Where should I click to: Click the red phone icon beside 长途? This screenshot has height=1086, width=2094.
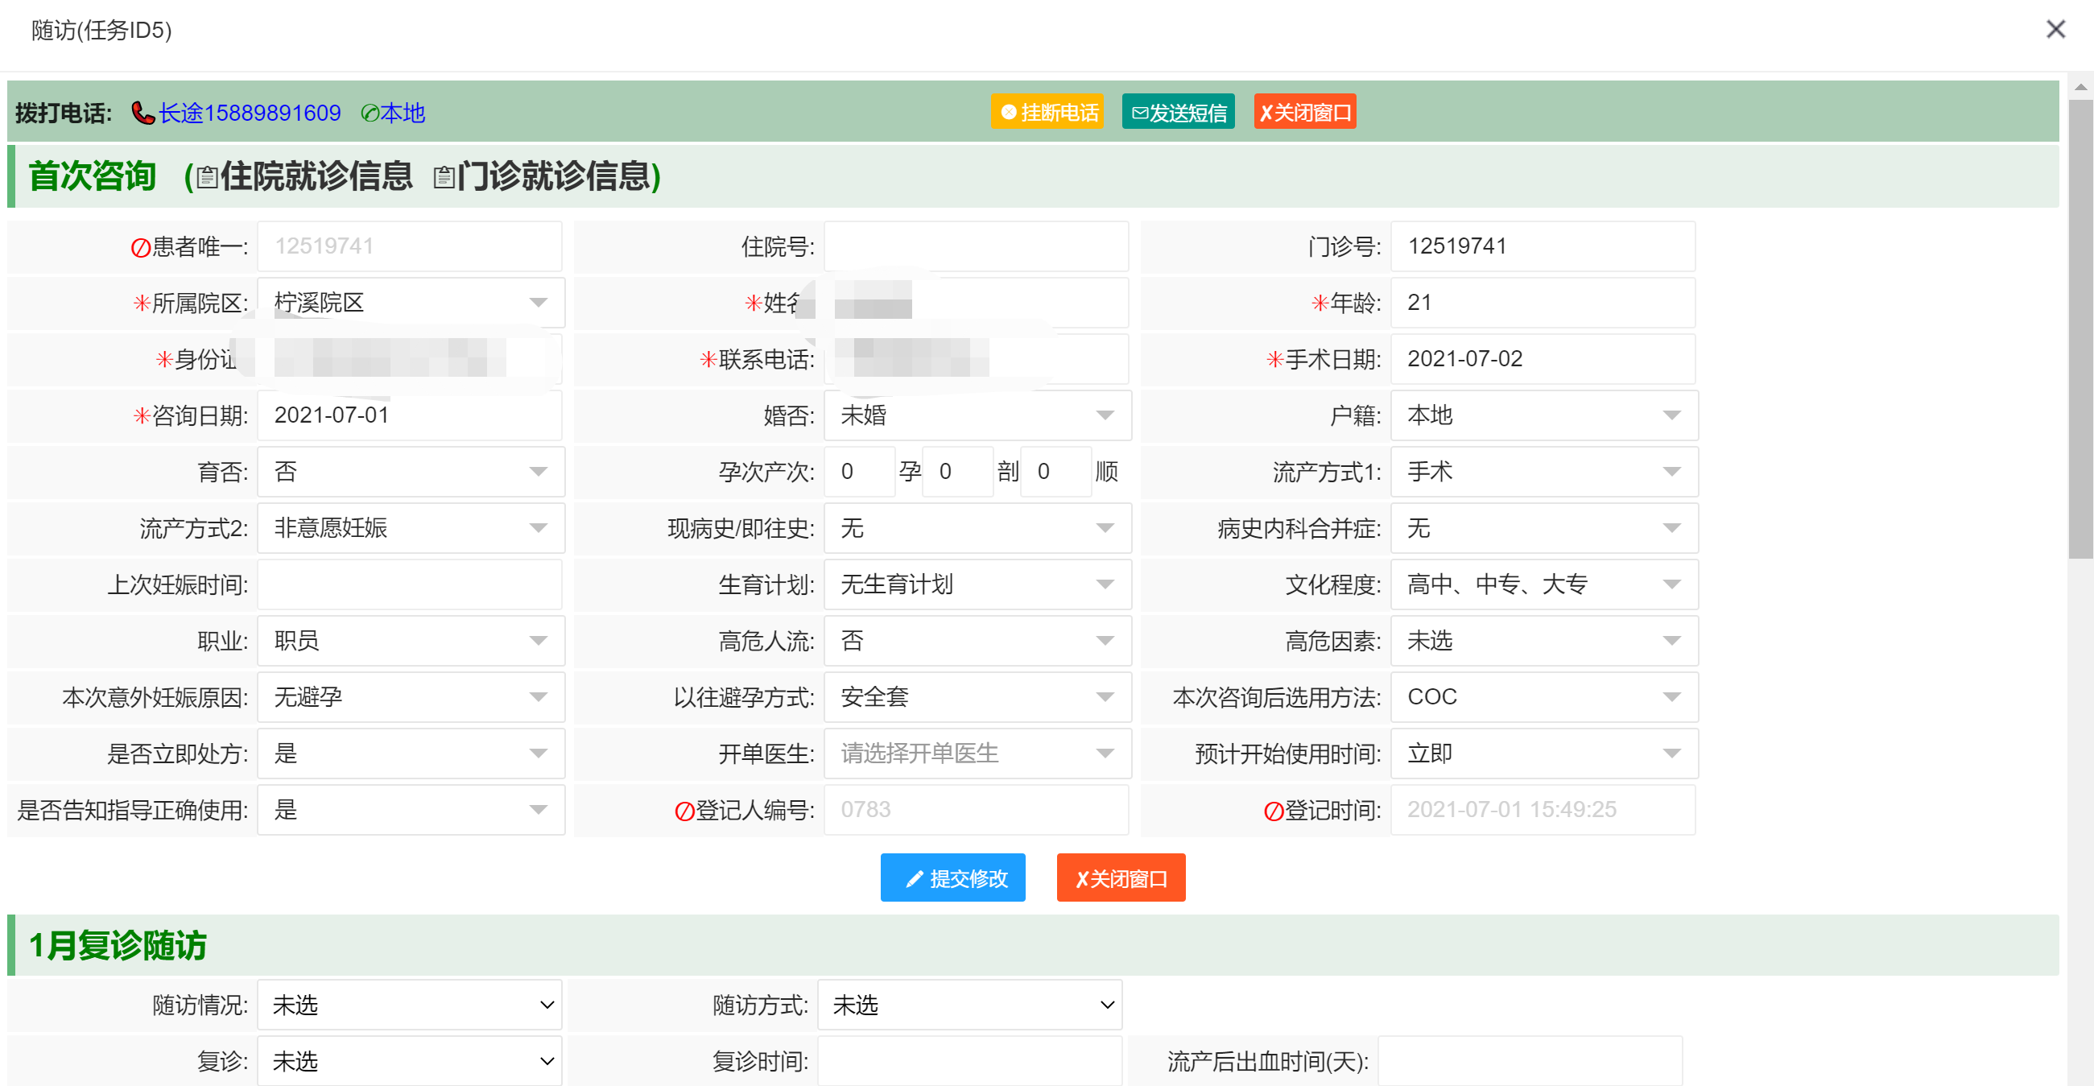coord(142,112)
